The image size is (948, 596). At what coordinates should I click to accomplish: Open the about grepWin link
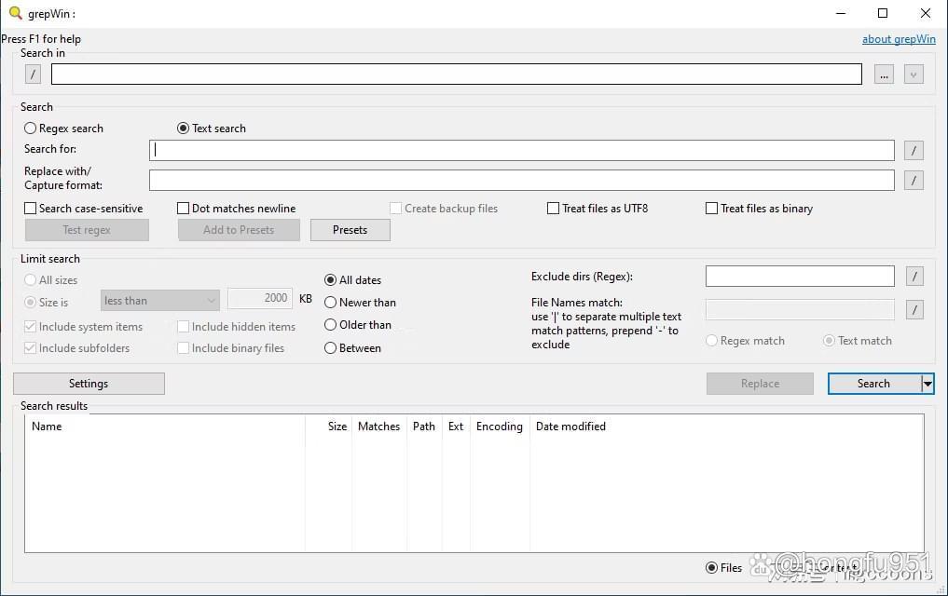click(899, 39)
